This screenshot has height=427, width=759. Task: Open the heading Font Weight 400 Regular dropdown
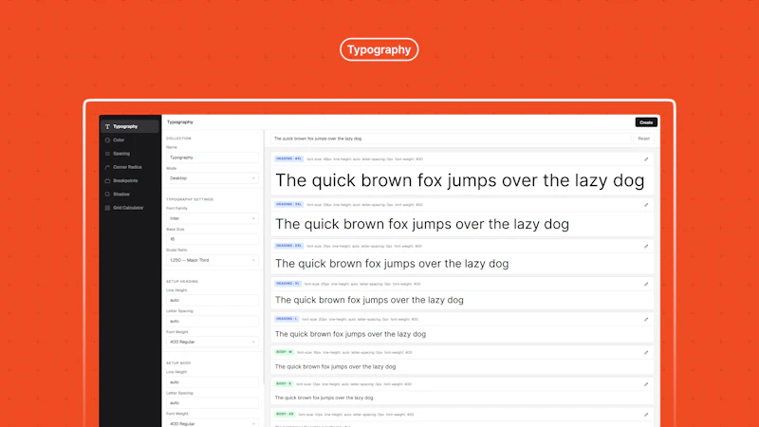[212, 342]
